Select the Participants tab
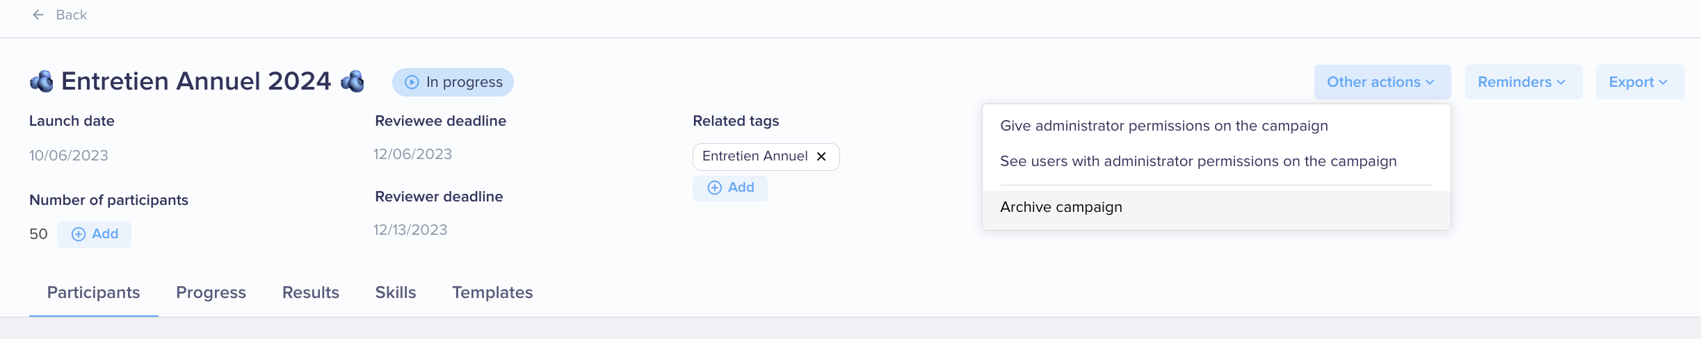This screenshot has height=339, width=1701. pos(93,292)
